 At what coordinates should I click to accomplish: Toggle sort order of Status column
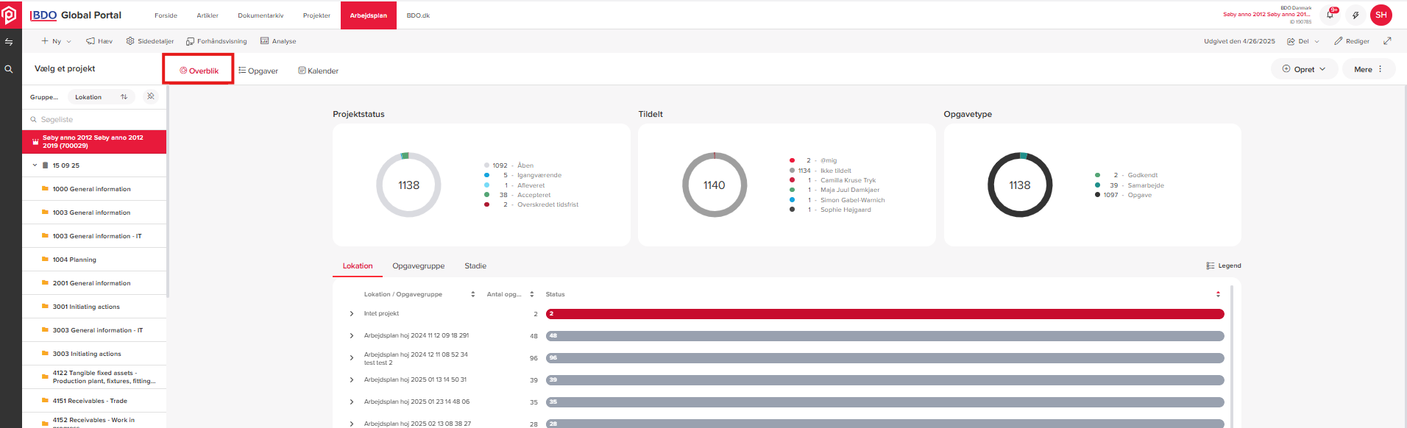1218,294
